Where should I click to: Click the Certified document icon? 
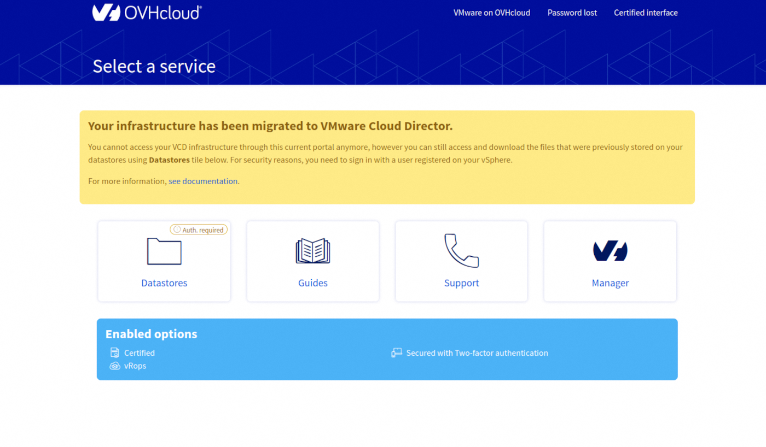[x=114, y=352]
